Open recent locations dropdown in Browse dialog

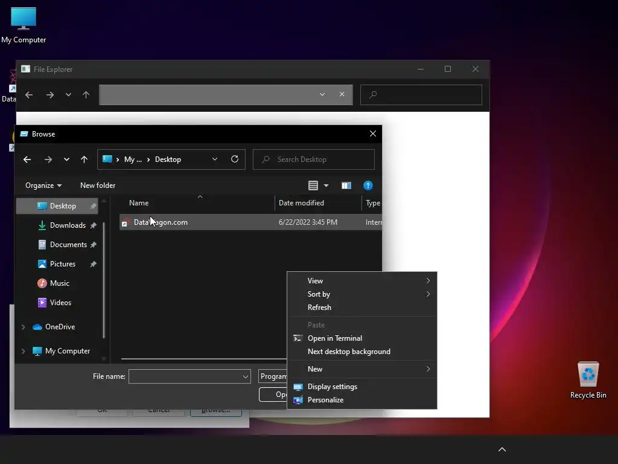(66, 159)
